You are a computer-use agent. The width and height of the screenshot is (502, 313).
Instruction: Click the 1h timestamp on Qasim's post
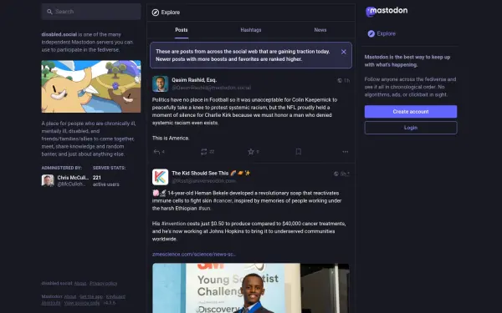pyautogui.click(x=346, y=80)
